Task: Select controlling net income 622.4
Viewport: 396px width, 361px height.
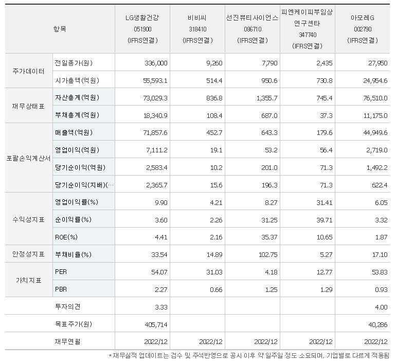Action: tap(380, 185)
